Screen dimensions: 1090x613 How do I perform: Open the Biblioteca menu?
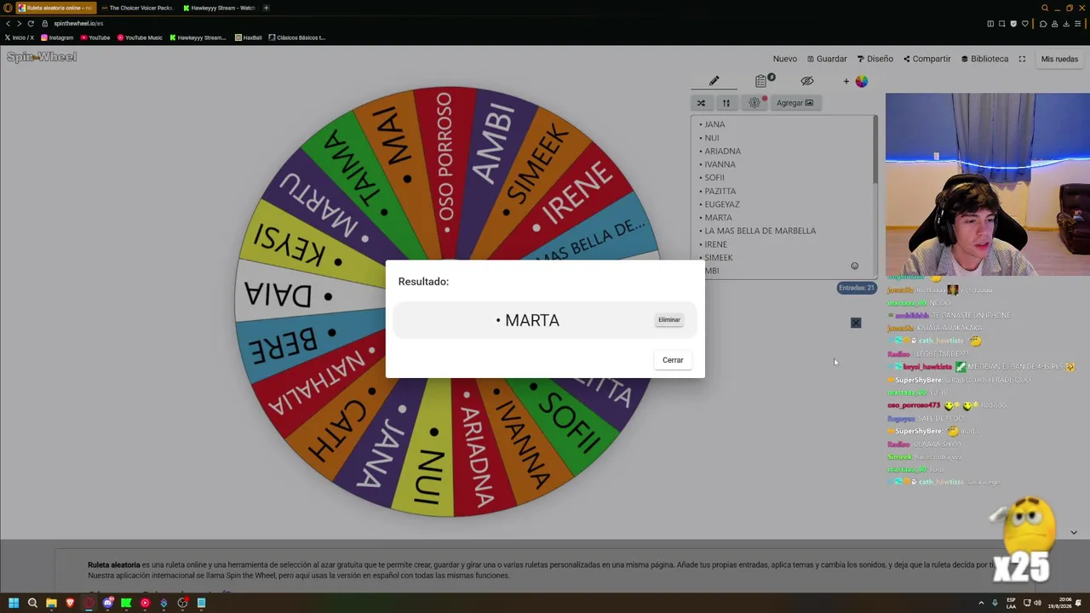pos(984,59)
